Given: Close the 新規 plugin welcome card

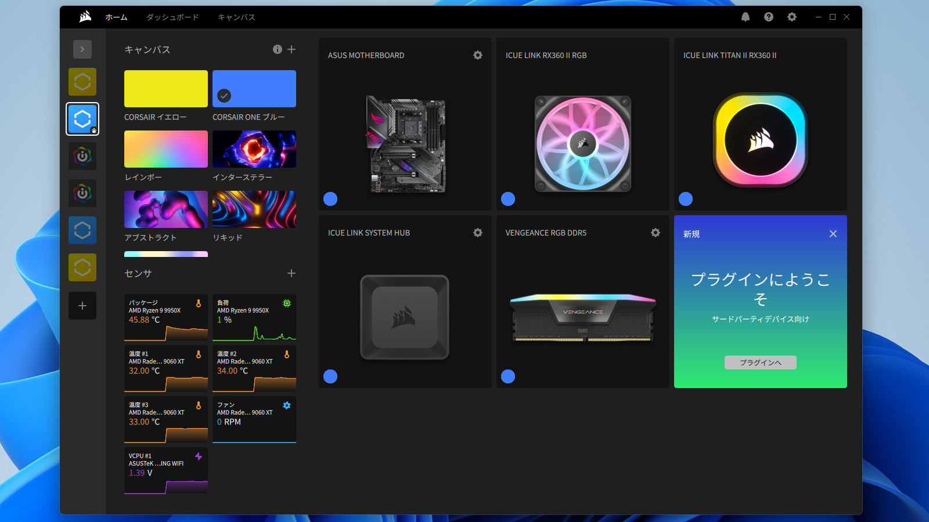Looking at the screenshot, I should click(833, 234).
